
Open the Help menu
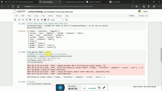[67, 16]
